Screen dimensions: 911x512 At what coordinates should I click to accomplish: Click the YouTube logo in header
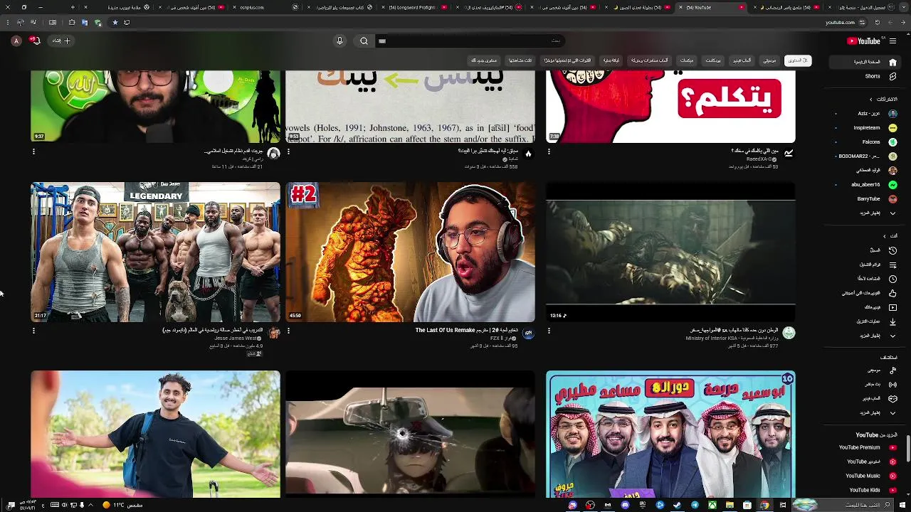864,41
